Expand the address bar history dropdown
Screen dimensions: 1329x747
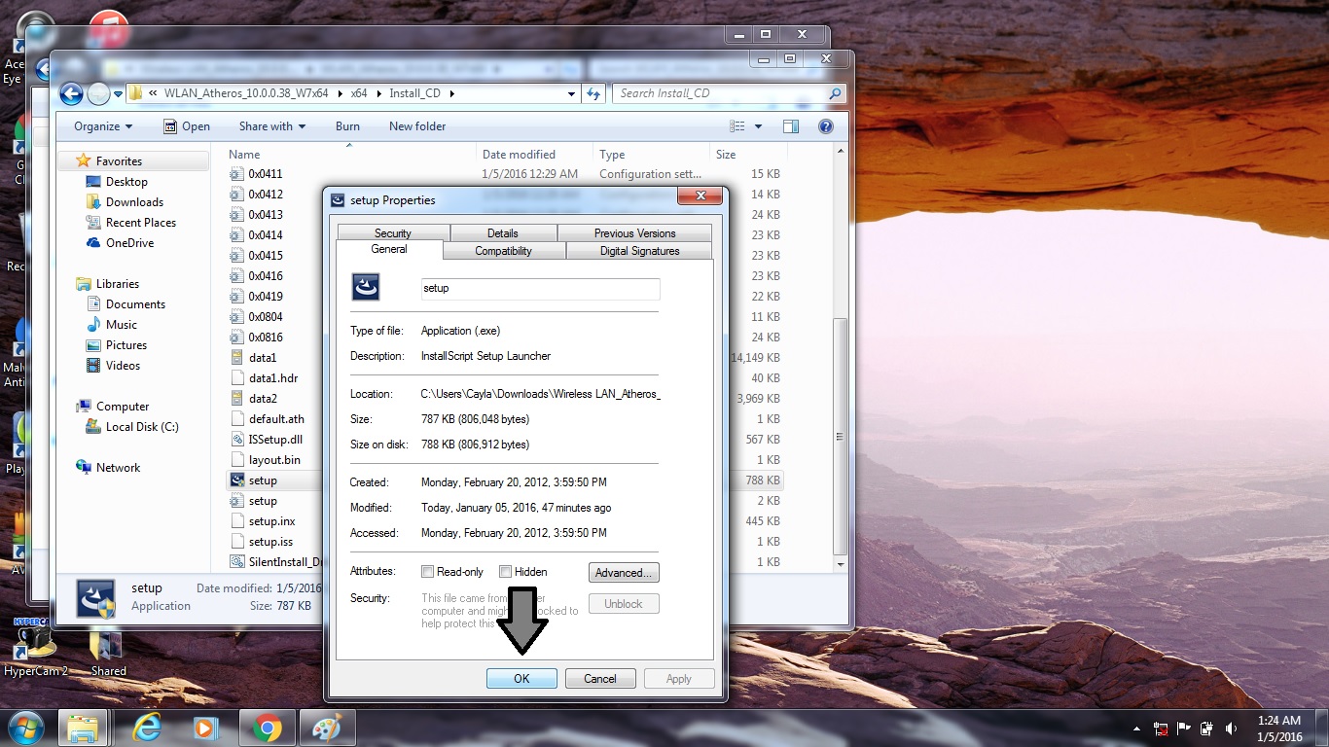point(572,94)
